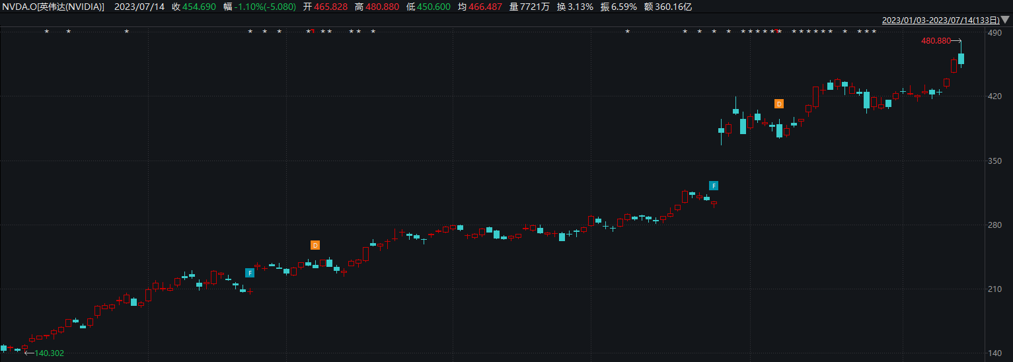
Task: Click the 490 label on the price axis
Action: click(993, 32)
